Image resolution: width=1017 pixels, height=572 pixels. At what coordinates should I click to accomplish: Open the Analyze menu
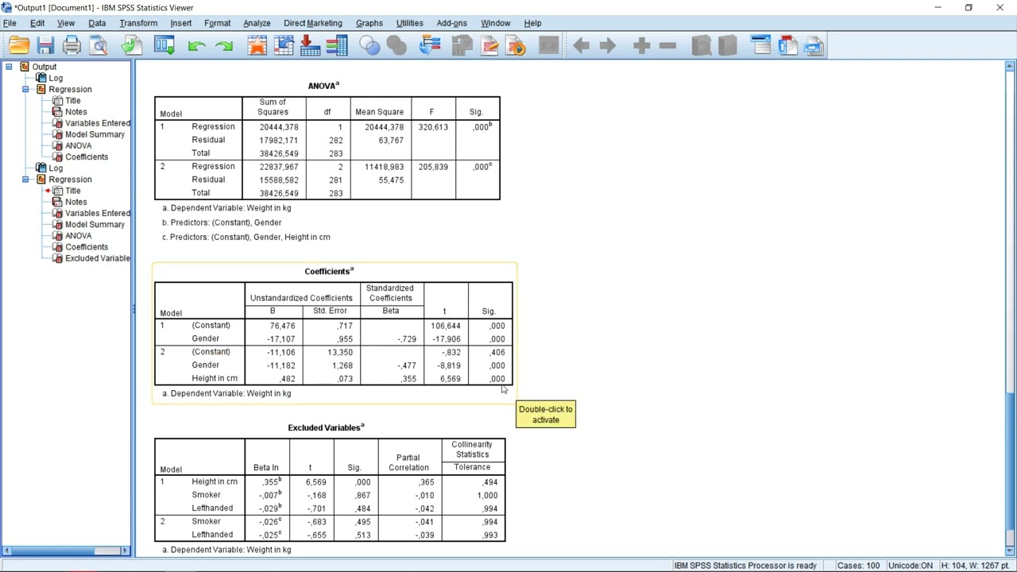coord(257,23)
